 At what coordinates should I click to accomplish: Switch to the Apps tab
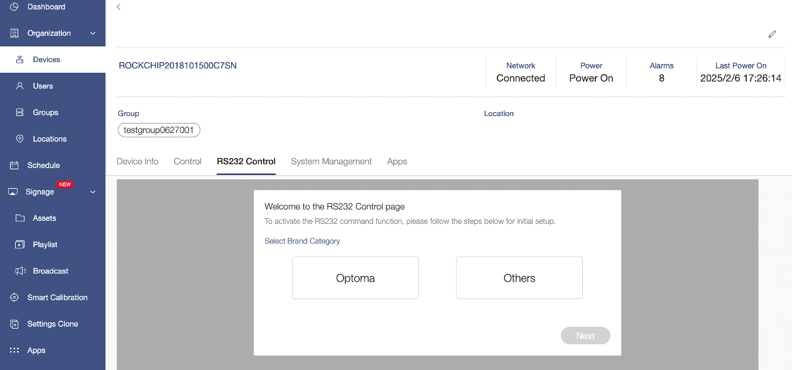coord(397,161)
